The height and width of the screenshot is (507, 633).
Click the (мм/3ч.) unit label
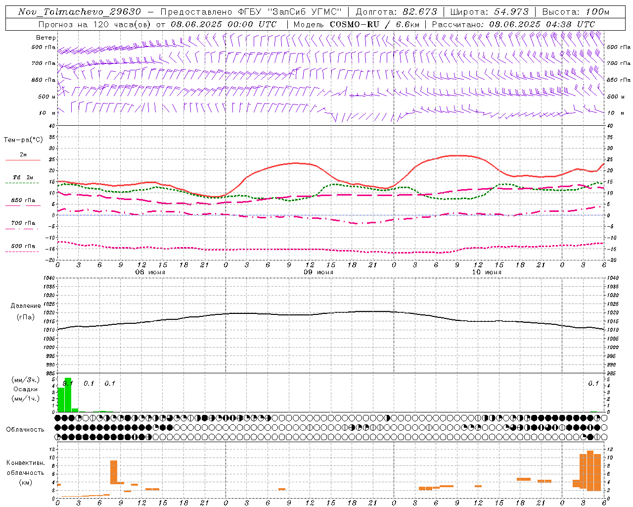(x=25, y=380)
